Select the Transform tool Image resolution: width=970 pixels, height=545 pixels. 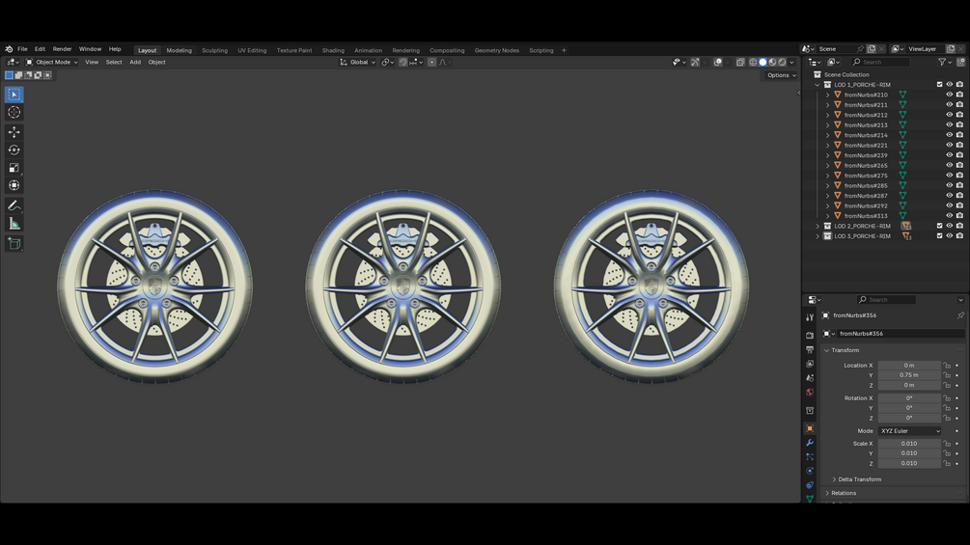point(14,185)
